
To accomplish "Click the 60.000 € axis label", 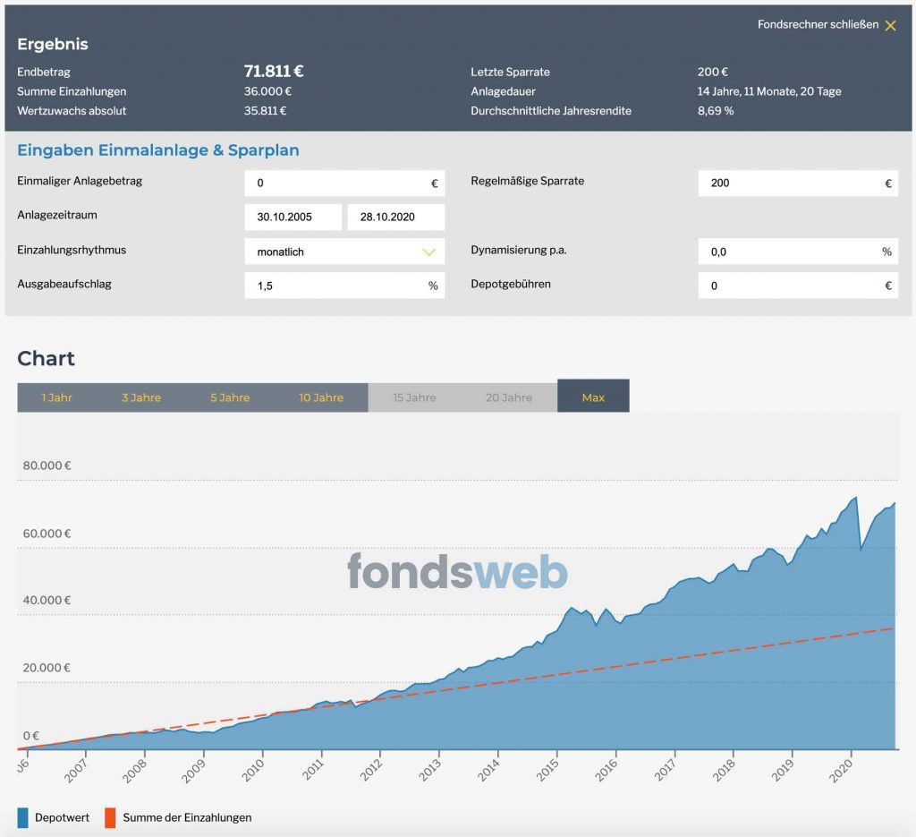I will click(47, 533).
